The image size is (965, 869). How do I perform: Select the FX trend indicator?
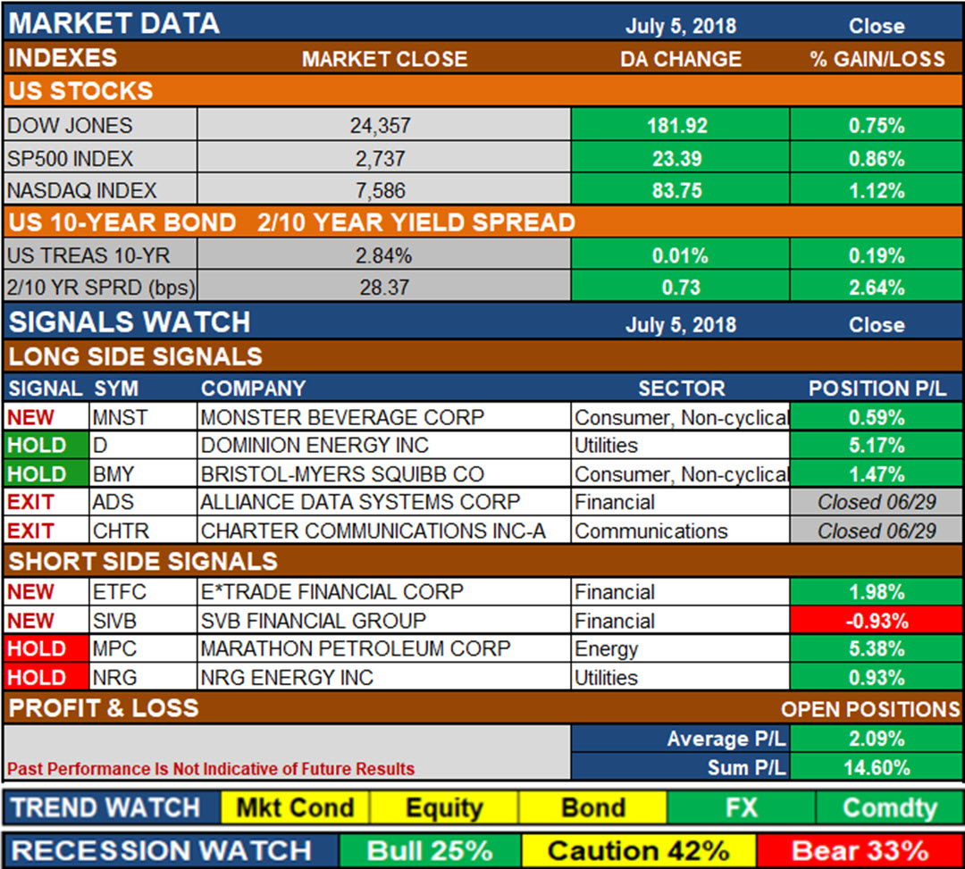(x=741, y=807)
